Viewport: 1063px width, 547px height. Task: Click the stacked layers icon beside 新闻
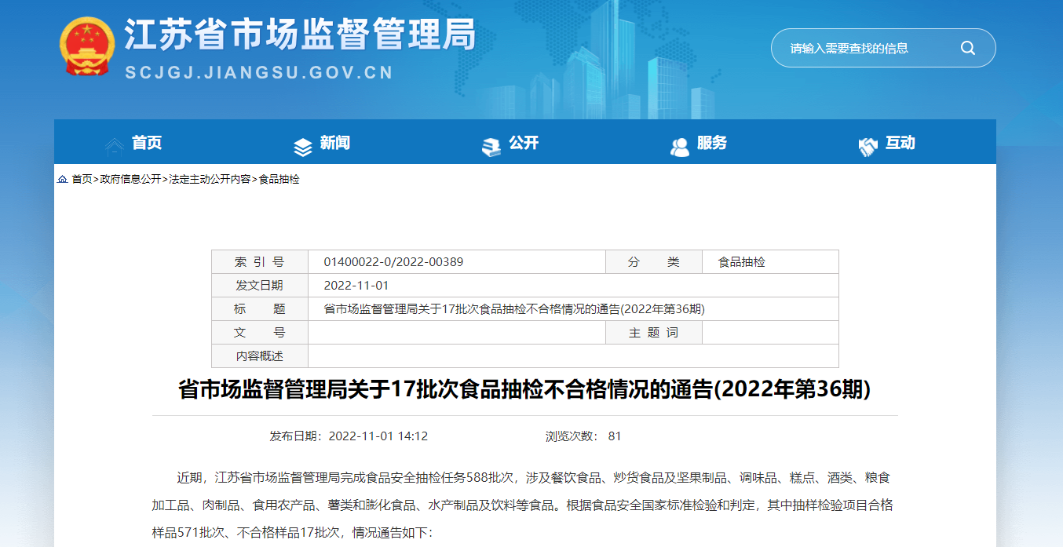point(303,147)
